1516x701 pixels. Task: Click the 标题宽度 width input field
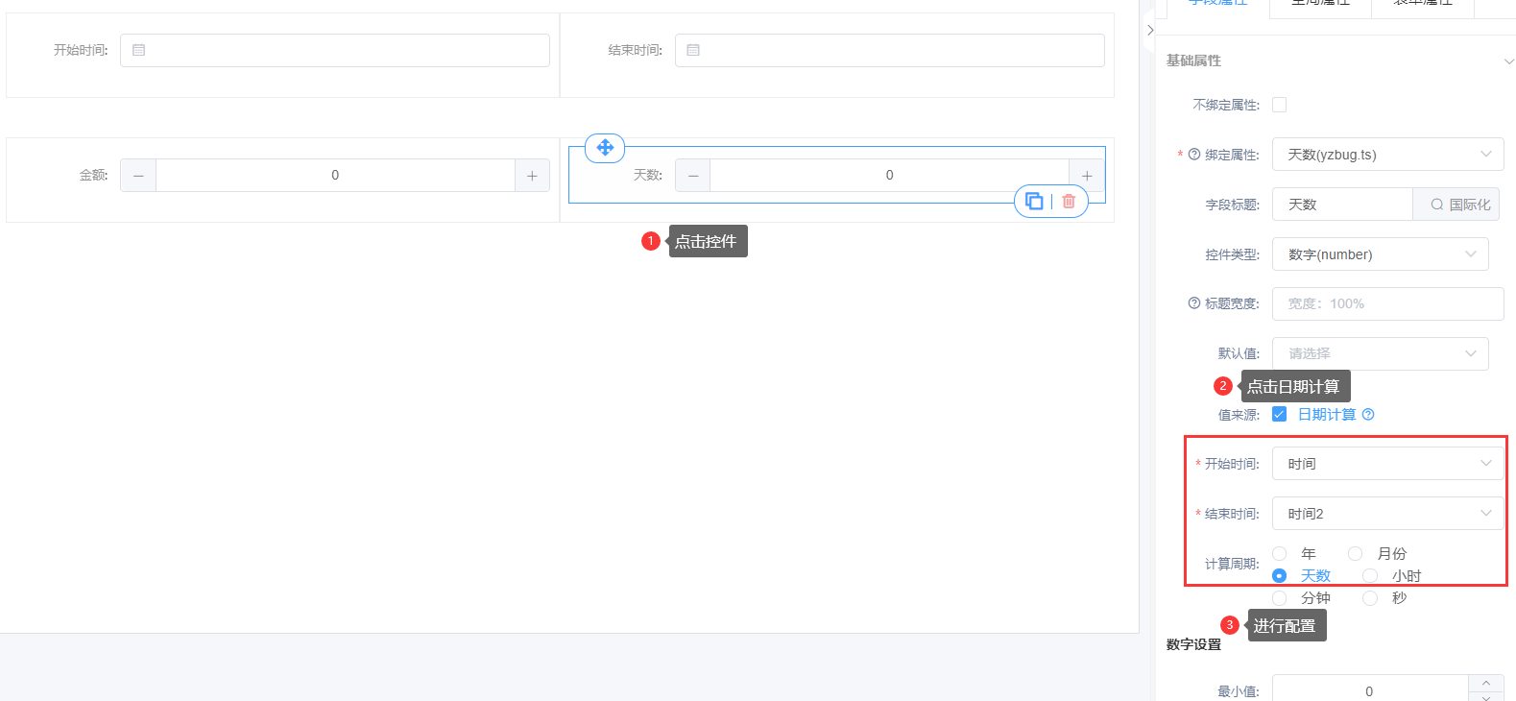(1388, 303)
